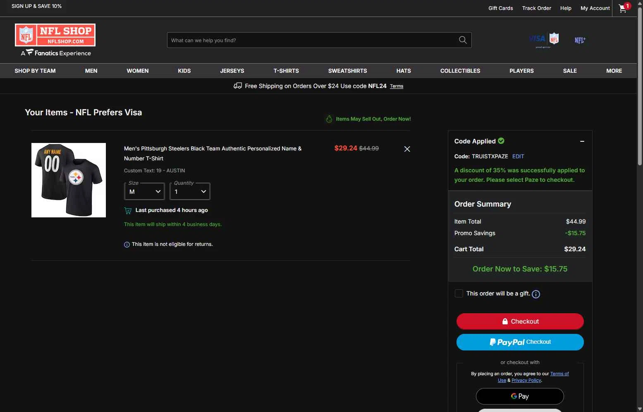Viewport: 643px width, 412px height.
Task: Click the search magnifier icon
Action: coord(463,40)
